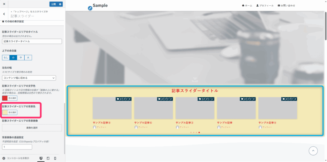Open サンプル記事③ title link
Screen dimensions: 327x162
point(185,123)
